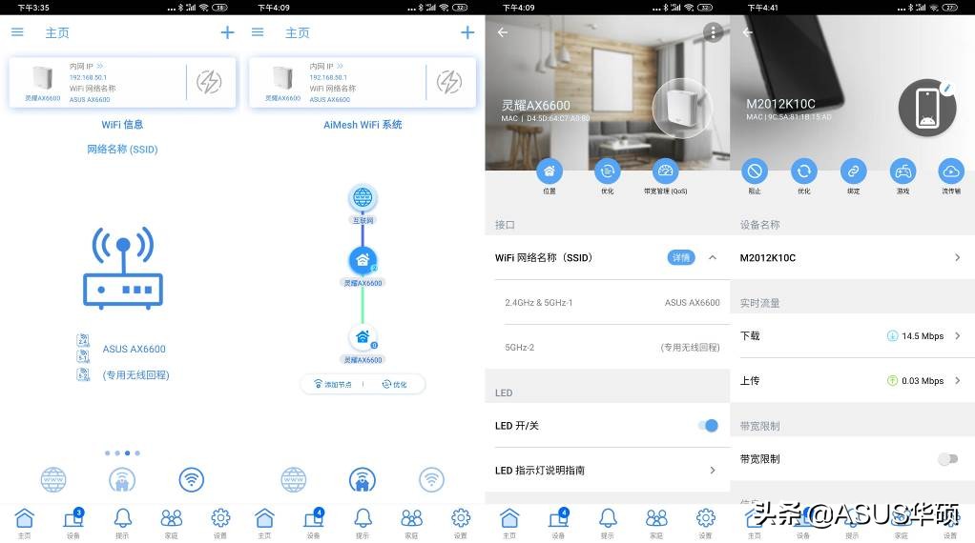
Task: Tap highlighted AiMesh house shortcut on AiMesh screen
Action: point(363,480)
